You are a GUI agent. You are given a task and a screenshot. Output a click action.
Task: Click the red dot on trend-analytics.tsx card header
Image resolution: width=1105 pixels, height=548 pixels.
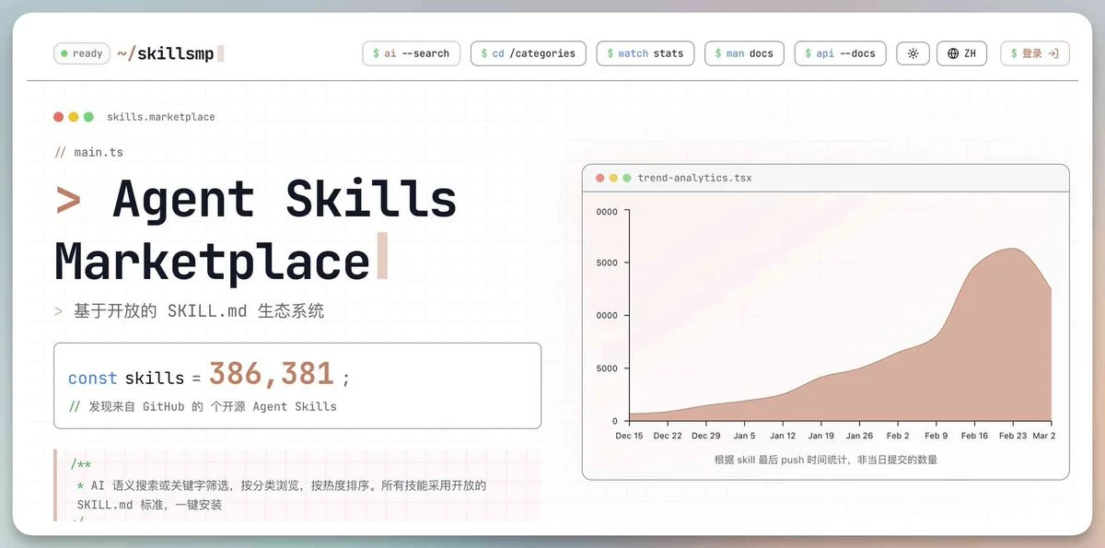click(600, 178)
